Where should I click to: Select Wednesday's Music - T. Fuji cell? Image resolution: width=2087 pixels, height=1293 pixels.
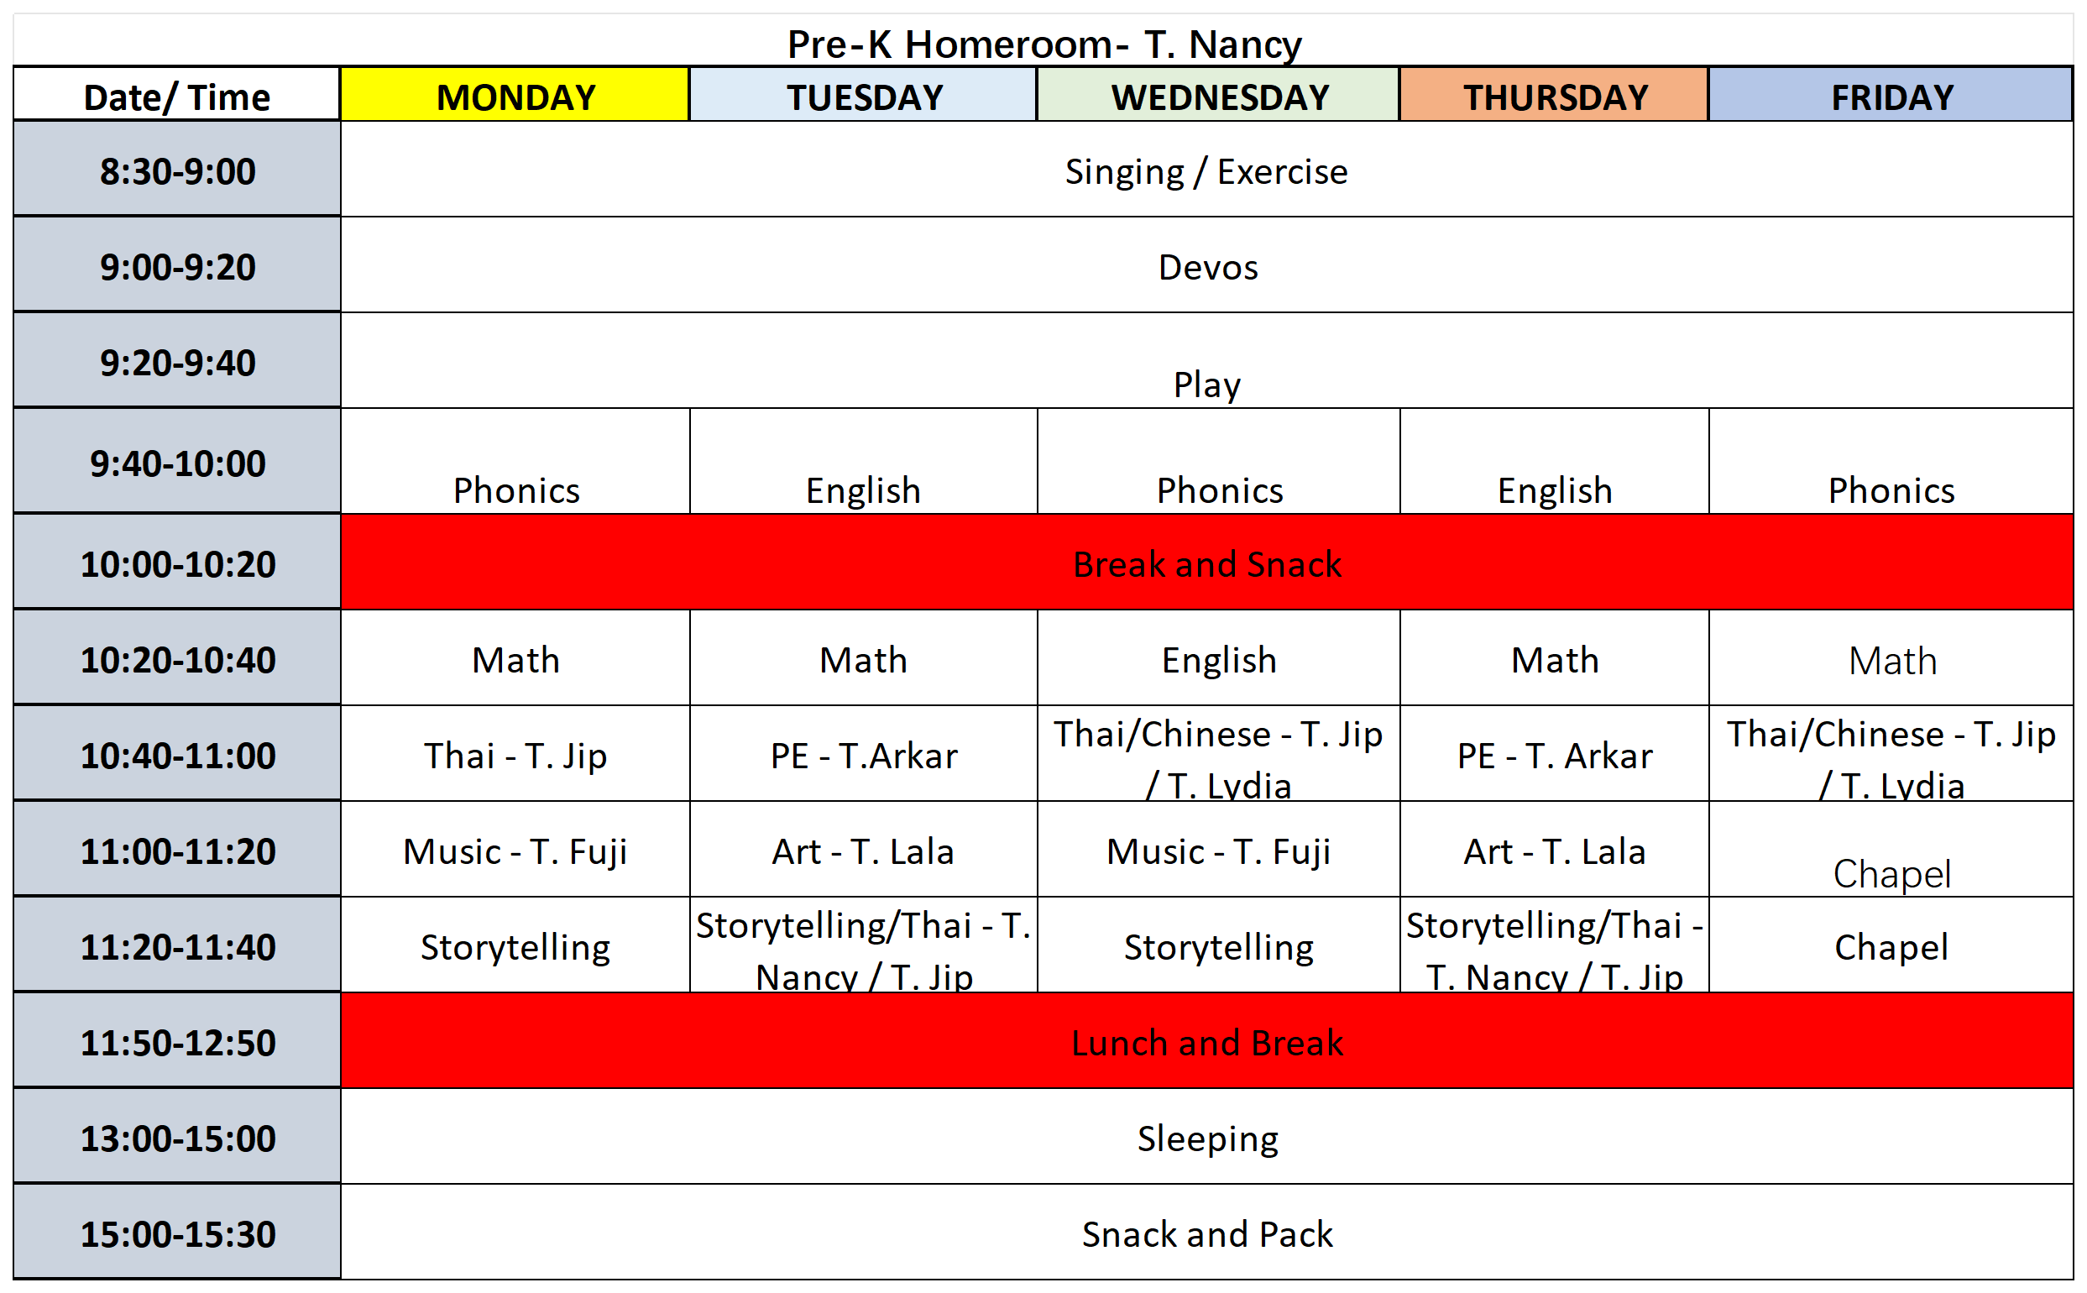pos(1217,850)
